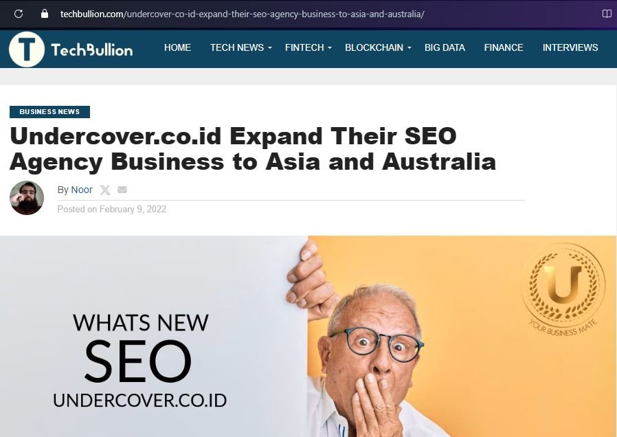617x437 pixels.
Task: View site security via the padlock icon
Action: (45, 14)
